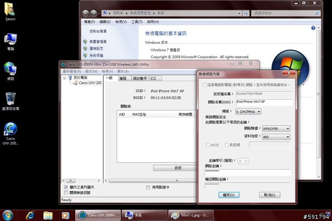This screenshot has height=221, width=332.
Task: Click the 設定 button in Cerio utility
Action: pyautogui.click(x=176, y=168)
